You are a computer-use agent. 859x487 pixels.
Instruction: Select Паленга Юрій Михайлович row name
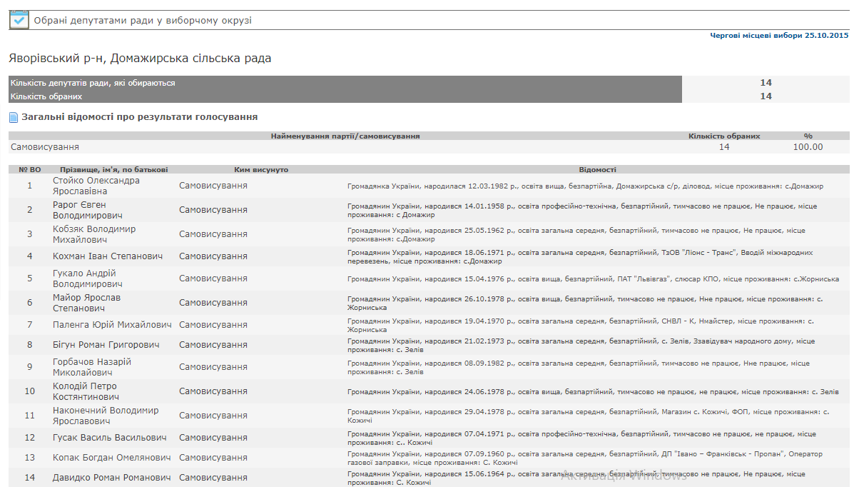[x=112, y=325]
